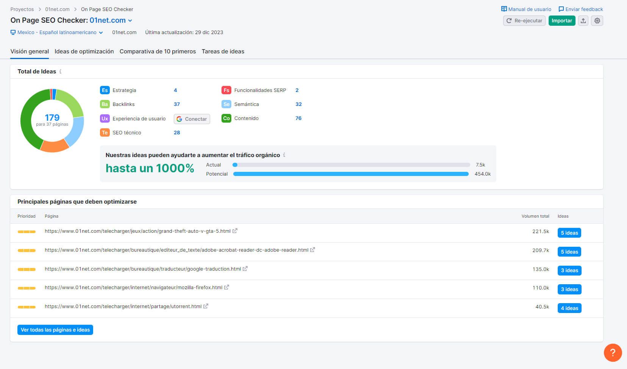Click the Potencial traffic progress bar
The height and width of the screenshot is (369, 627).
(x=351, y=174)
